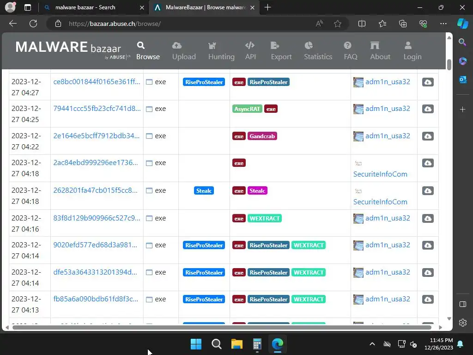Download the 9020efd577ed68d3a981 sample

428,245
